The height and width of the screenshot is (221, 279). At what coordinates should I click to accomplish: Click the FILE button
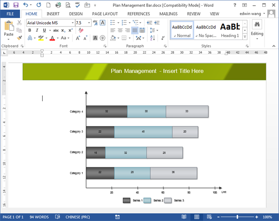point(10,14)
